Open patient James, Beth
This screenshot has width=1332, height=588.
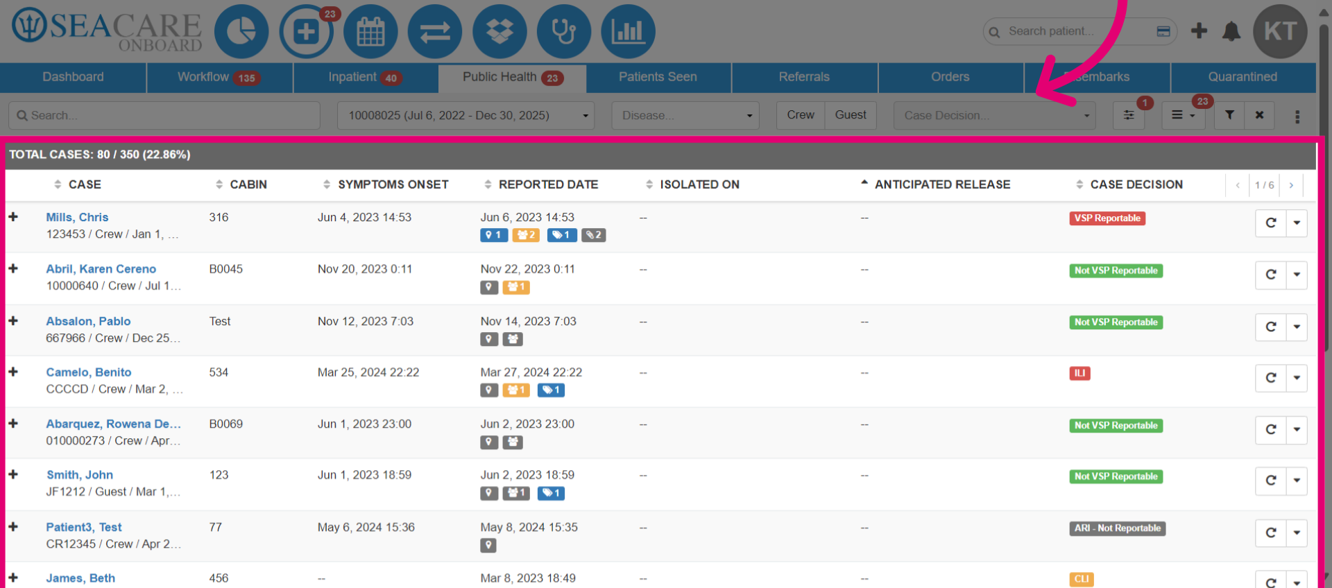[80, 578]
